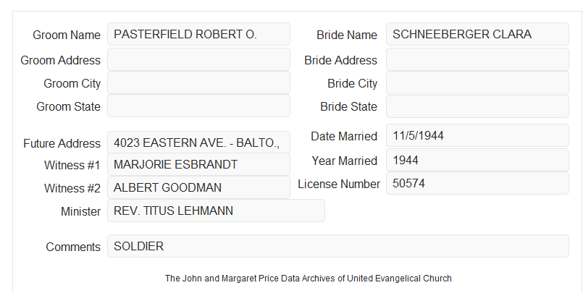Select the Future Address field

click(198, 143)
